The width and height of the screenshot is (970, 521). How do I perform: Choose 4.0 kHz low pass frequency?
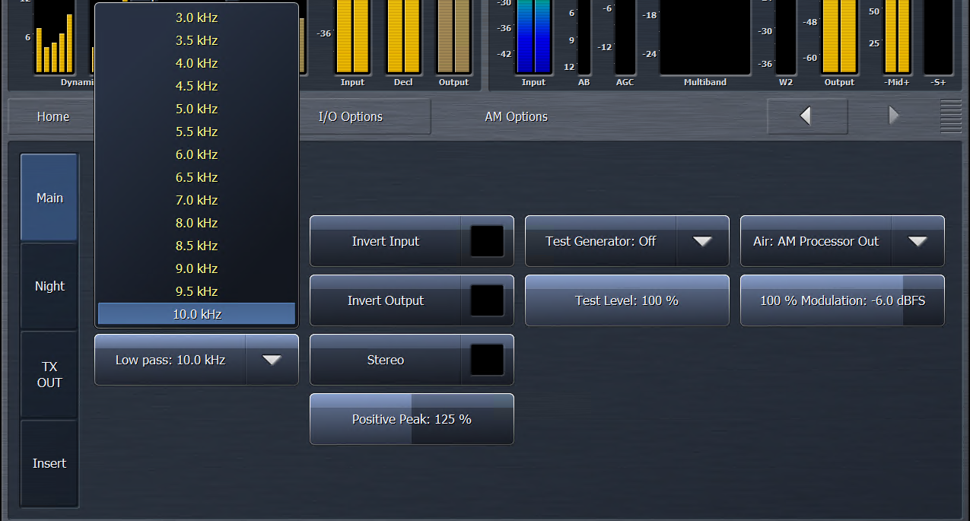coord(196,63)
